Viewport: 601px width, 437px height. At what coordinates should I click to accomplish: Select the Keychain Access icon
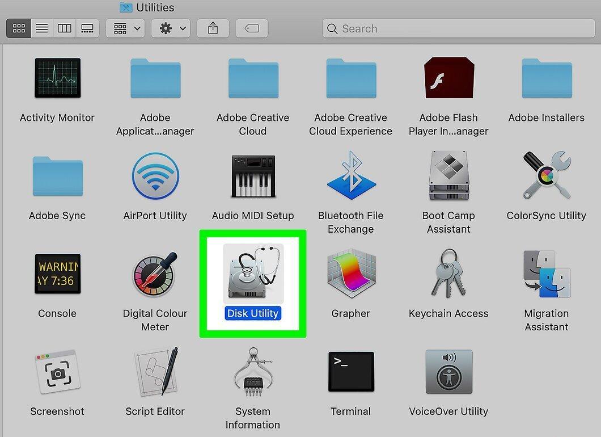[448, 273]
